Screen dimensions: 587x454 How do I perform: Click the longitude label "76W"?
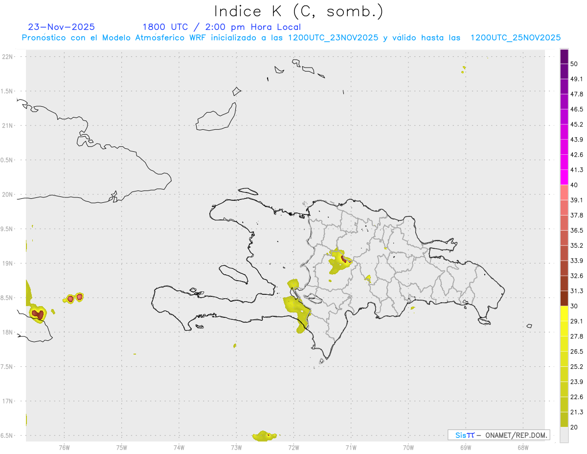pyautogui.click(x=64, y=447)
